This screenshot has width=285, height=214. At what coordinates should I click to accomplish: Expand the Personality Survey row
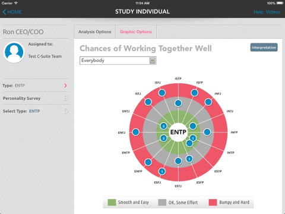coord(36,98)
